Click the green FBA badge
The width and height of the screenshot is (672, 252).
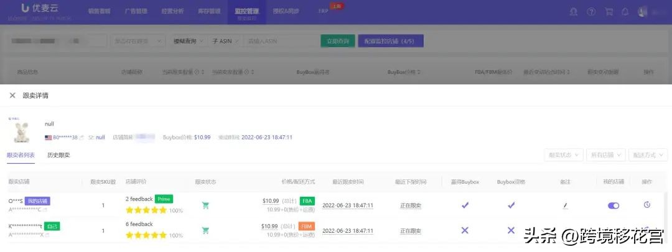click(307, 200)
